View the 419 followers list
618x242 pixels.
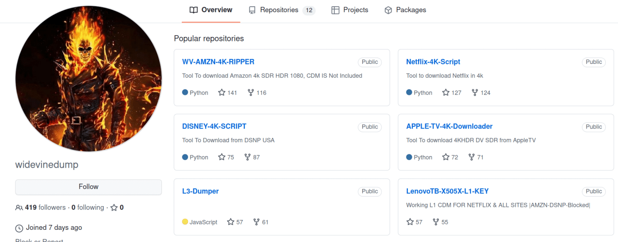click(x=45, y=208)
